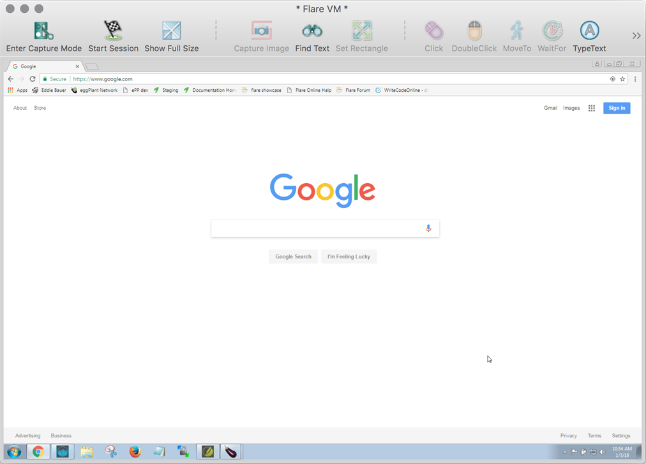The image size is (646, 464).
Task: Click the Google logo
Action: [x=322, y=190]
